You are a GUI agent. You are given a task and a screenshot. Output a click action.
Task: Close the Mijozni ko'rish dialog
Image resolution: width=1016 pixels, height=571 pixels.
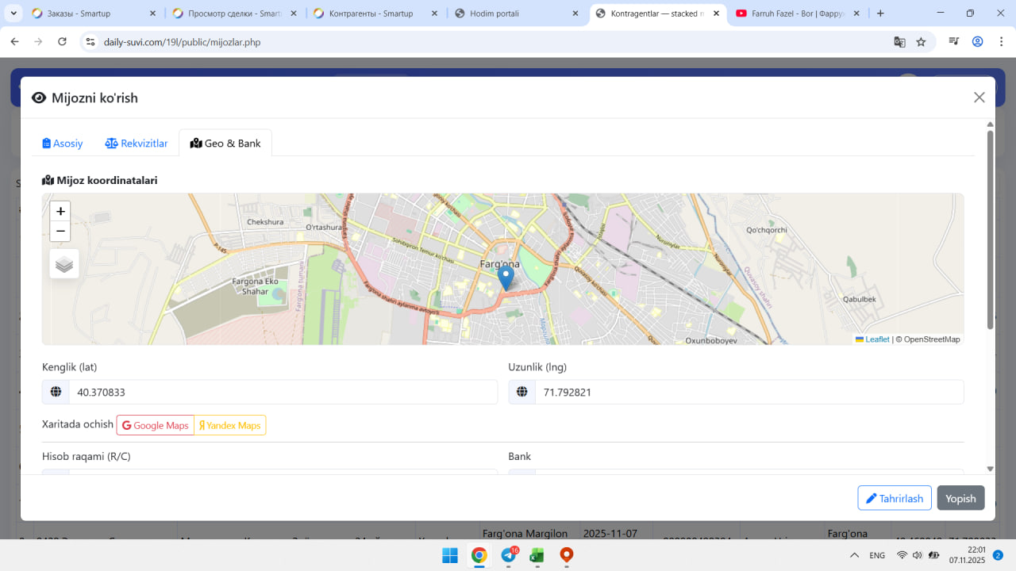(979, 98)
